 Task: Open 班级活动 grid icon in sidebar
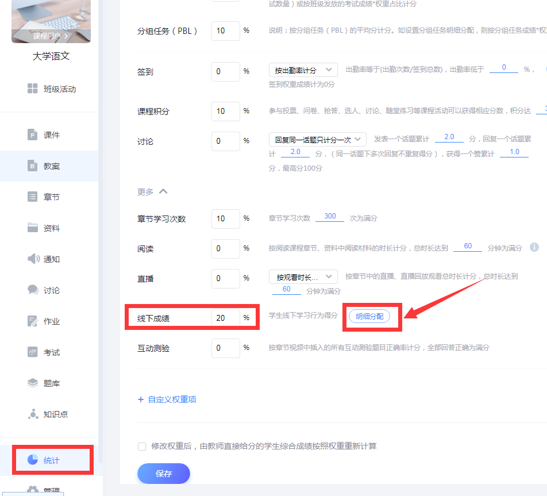click(32, 89)
